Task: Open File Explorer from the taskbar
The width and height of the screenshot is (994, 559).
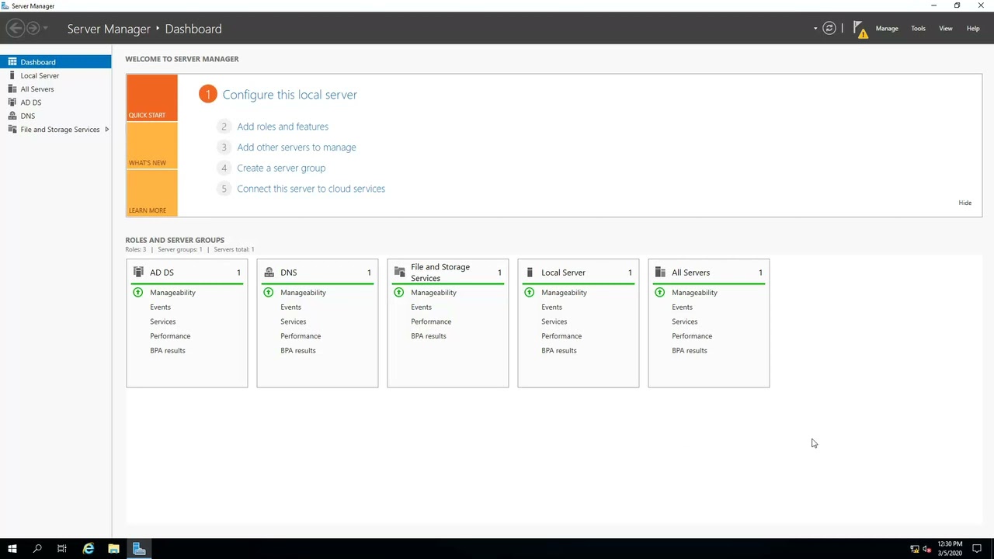Action: coord(113,549)
